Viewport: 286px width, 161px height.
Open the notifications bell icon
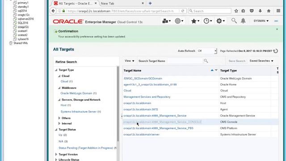tap(243, 21)
